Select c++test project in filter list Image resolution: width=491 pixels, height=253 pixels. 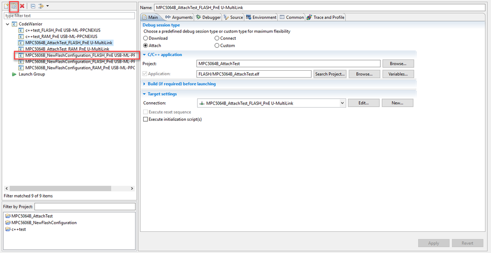(19, 229)
